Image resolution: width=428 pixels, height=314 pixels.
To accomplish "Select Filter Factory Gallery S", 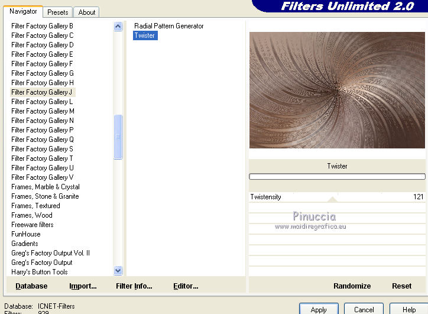I will 43,149.
